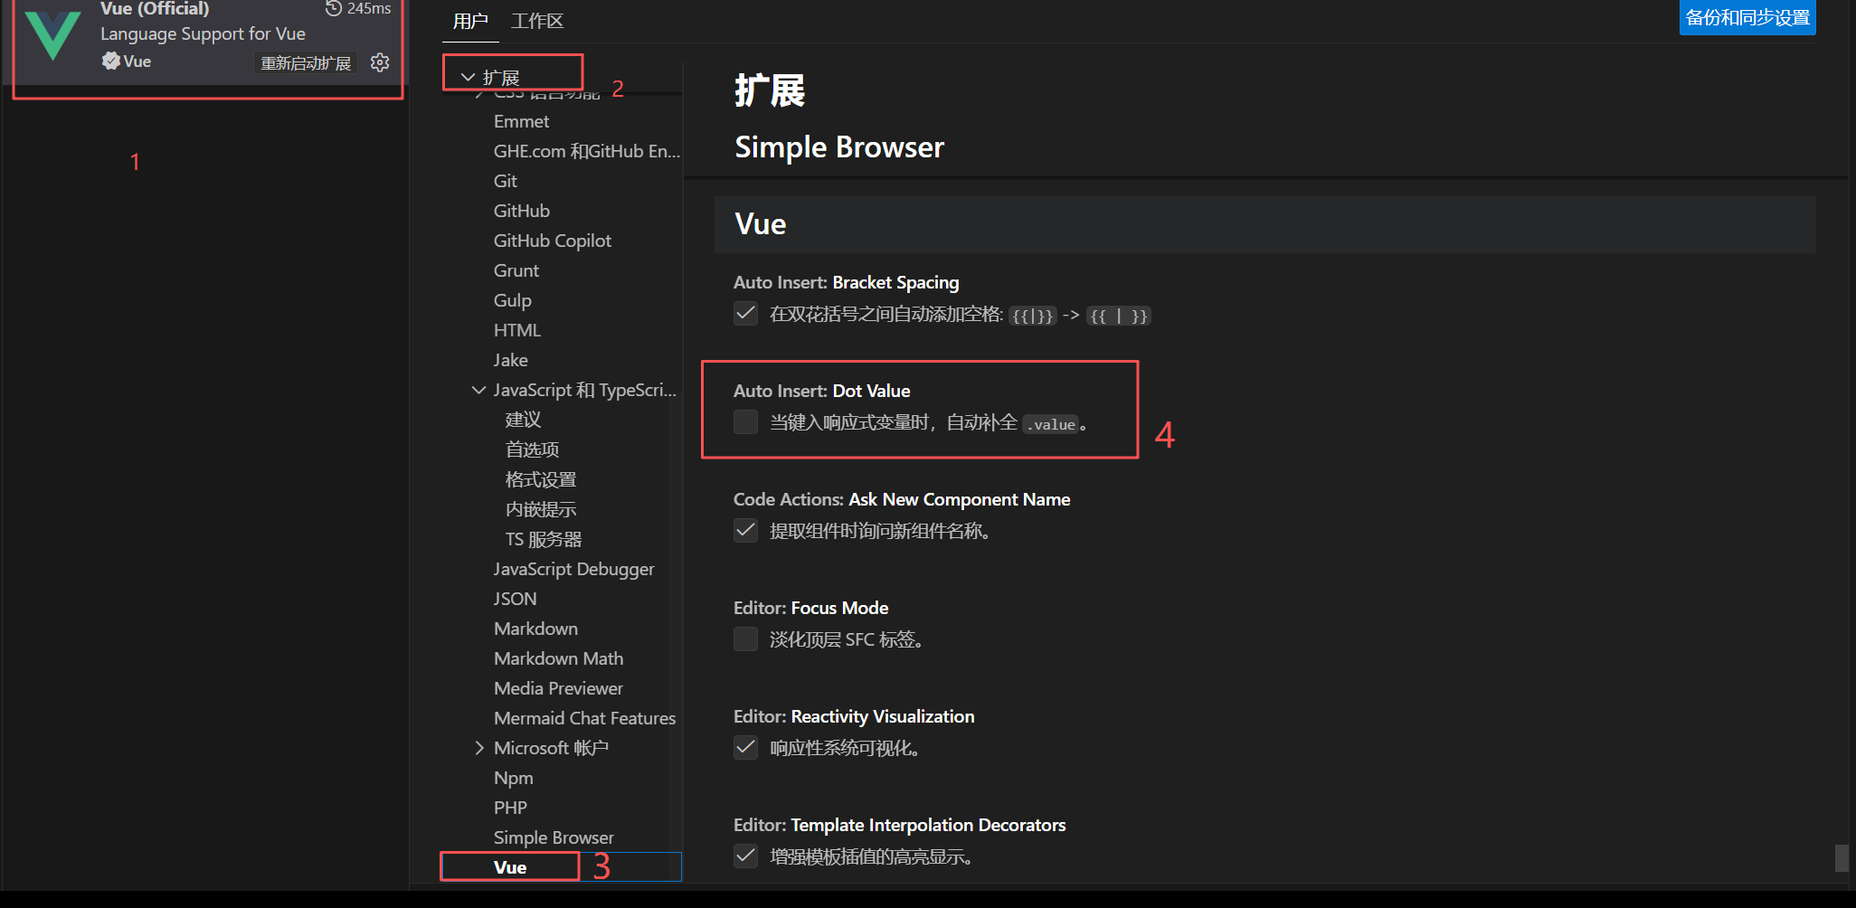Open the 内嵌提示 subsection
The height and width of the screenshot is (908, 1856).
pos(541,509)
